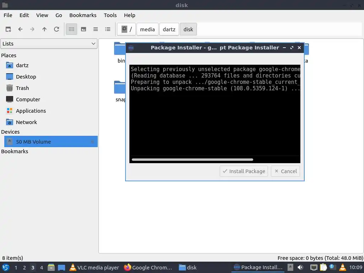364x273 pixels.
Task: Click the show desktop panel icon
Action: [61, 267]
